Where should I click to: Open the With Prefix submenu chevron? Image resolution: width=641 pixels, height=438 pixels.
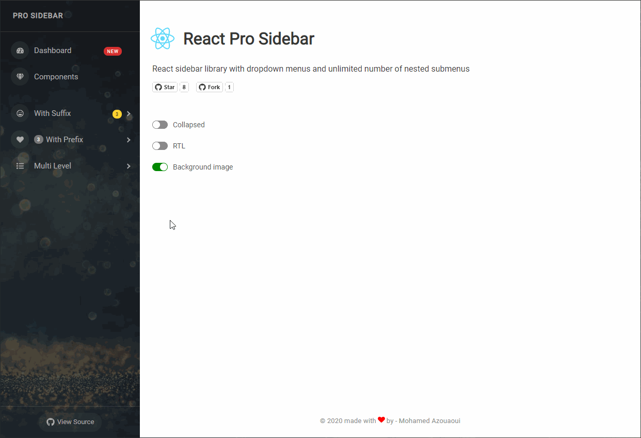129,139
